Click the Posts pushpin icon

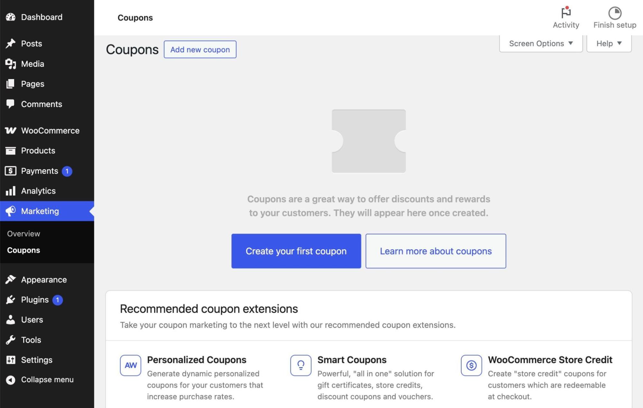11,43
